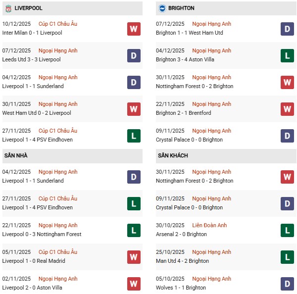Click W badge for Liverpool 1-0 Real Madrid
Screen dimensions: 297x294
(134, 257)
